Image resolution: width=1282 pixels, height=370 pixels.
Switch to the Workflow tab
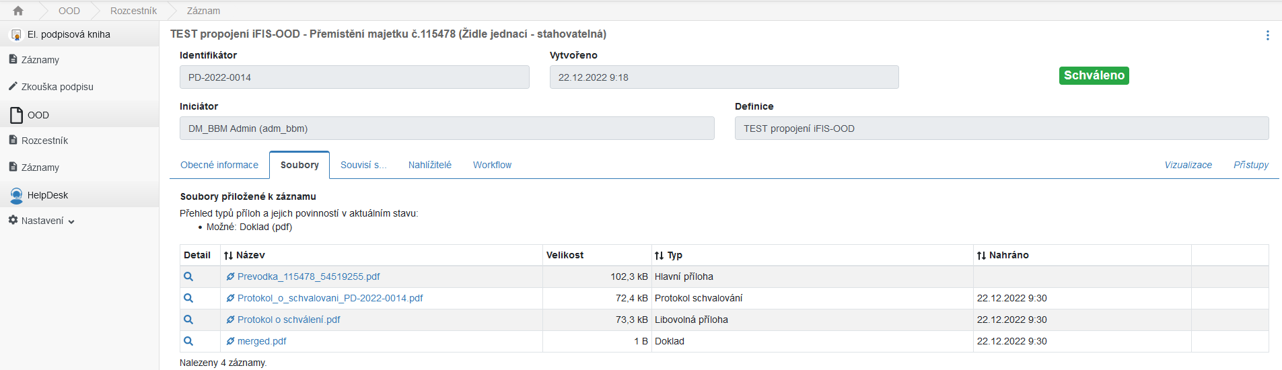tap(492, 165)
